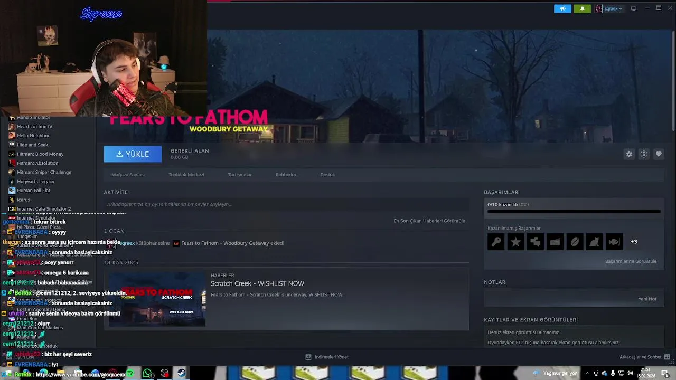Select Hogwarts Legacy in library
676x380 pixels.
35,182
